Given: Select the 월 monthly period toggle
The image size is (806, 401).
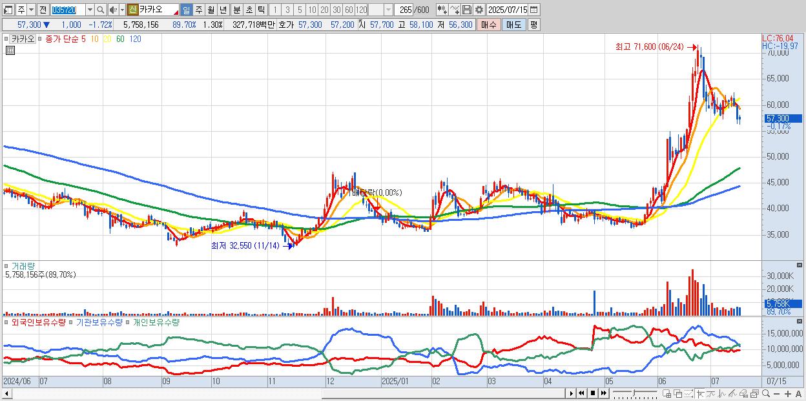Looking at the screenshot, I should 211,10.
